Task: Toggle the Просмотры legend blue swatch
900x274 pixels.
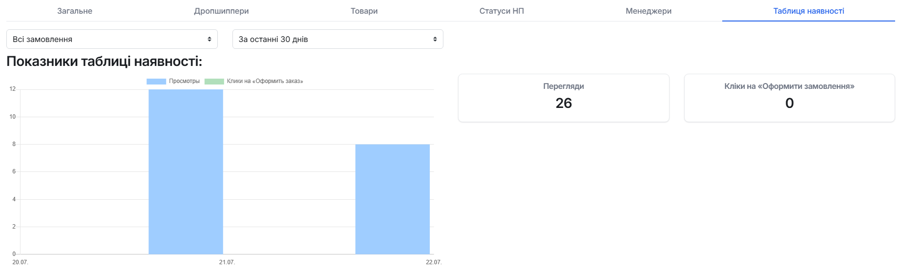Action: pos(156,81)
